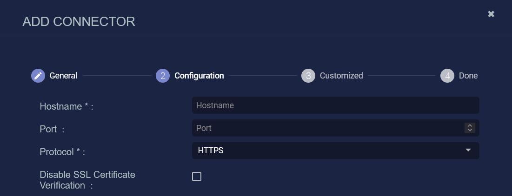
Task: Click the Protocol dropdown arrow
Action: point(468,150)
